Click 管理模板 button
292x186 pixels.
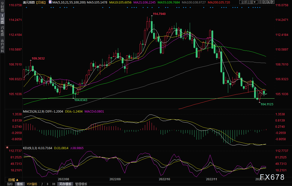81,184
